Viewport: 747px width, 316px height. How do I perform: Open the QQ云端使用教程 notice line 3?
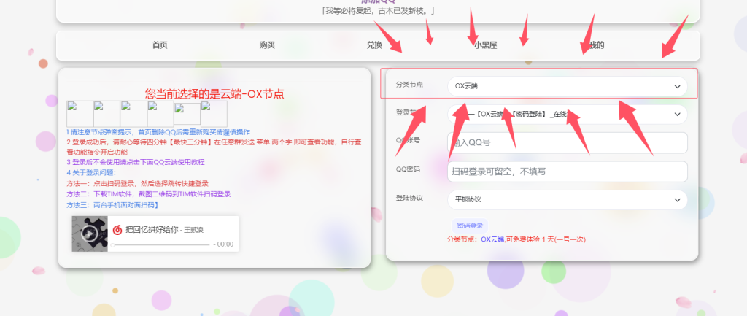coord(135,162)
